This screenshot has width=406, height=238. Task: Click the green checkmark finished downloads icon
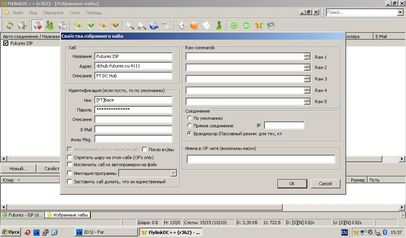click(x=90, y=25)
